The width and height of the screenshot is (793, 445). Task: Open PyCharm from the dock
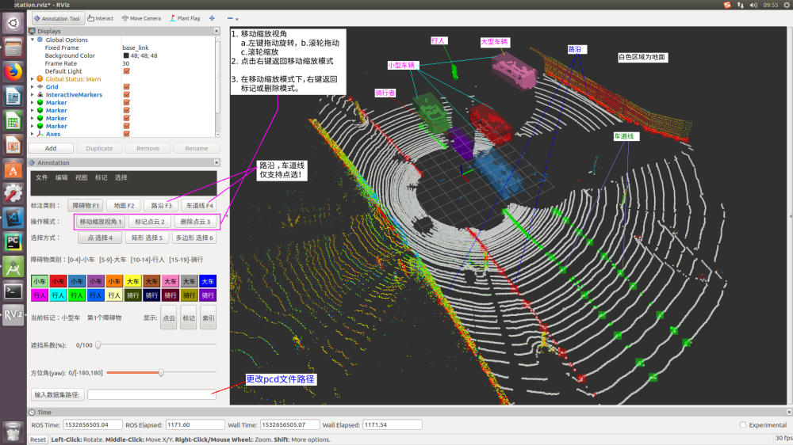pyautogui.click(x=13, y=242)
